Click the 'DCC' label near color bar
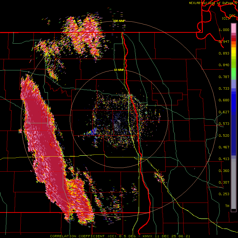Image resolution: width=238 pixels, height=238 pixels. tap(232, 16)
